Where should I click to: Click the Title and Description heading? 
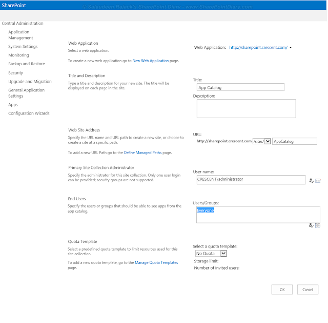87,75
